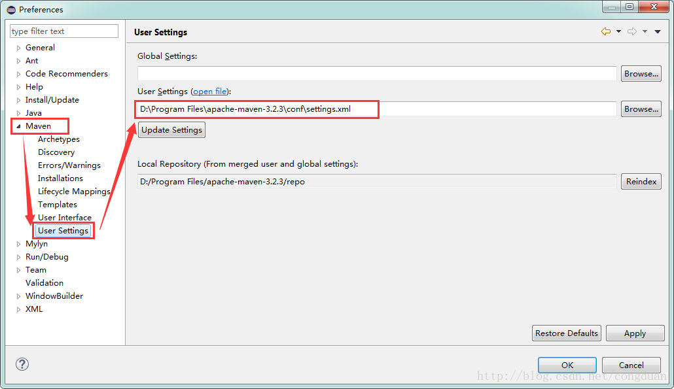Open the help question mark icon
Viewport: 674px width, 389px height.
tap(22, 364)
